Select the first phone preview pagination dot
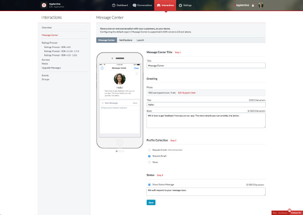The image size is (303, 215). tap(117, 151)
